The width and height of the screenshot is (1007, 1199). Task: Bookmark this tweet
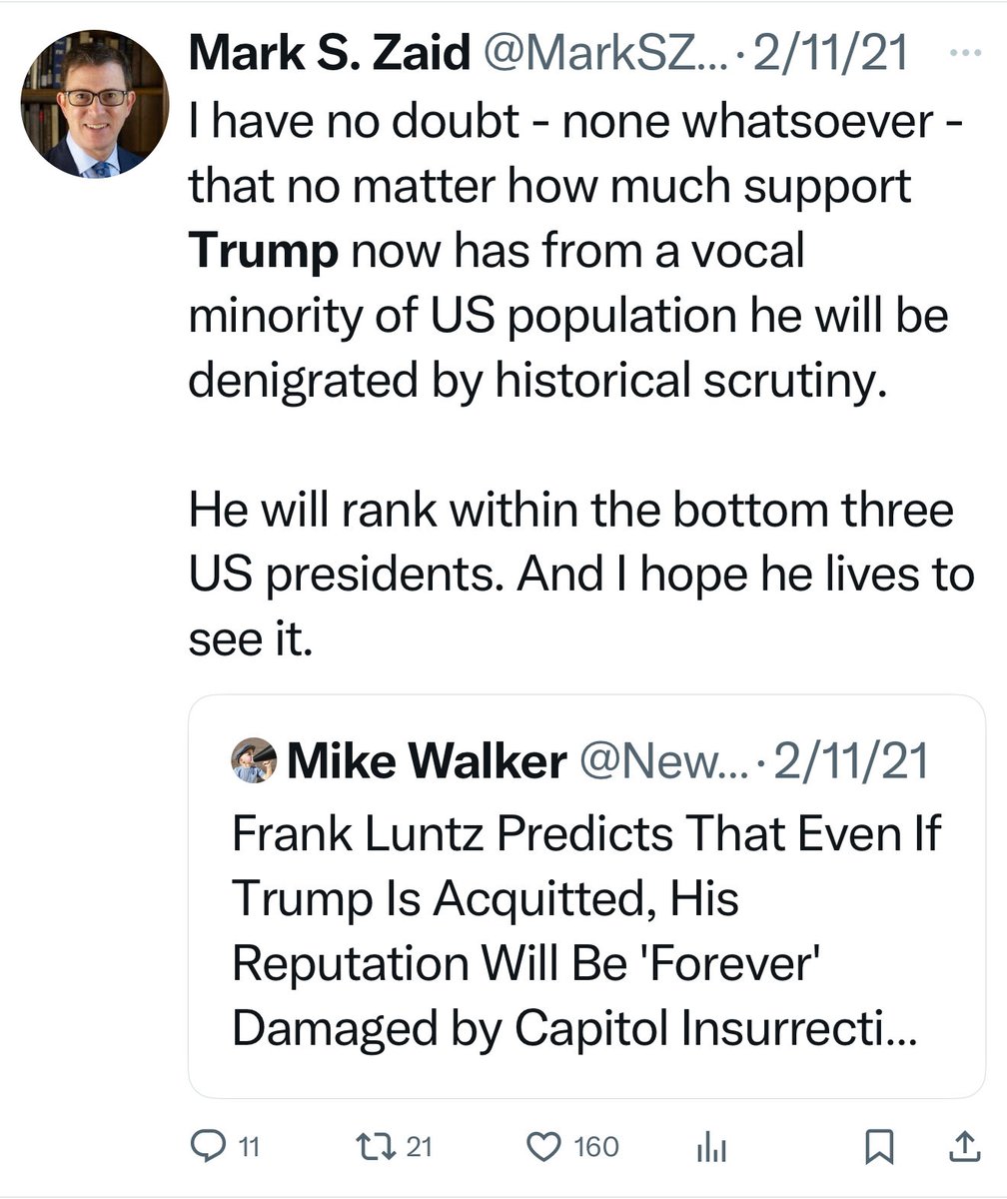(x=879, y=1147)
